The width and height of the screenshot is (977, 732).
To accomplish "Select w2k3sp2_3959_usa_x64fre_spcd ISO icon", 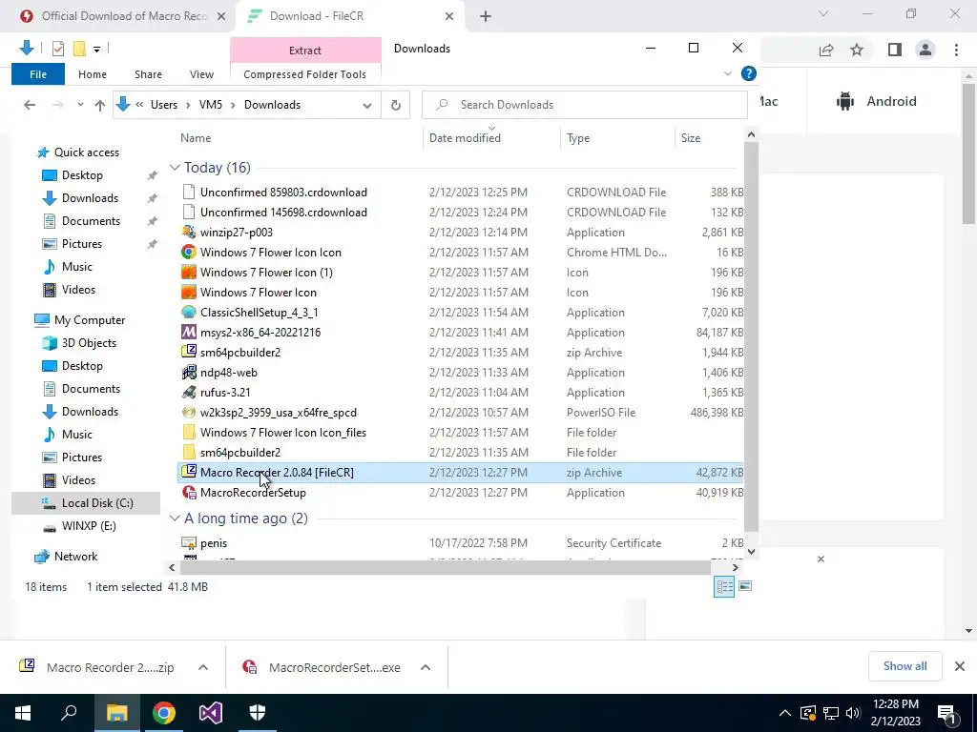I will pos(189,412).
